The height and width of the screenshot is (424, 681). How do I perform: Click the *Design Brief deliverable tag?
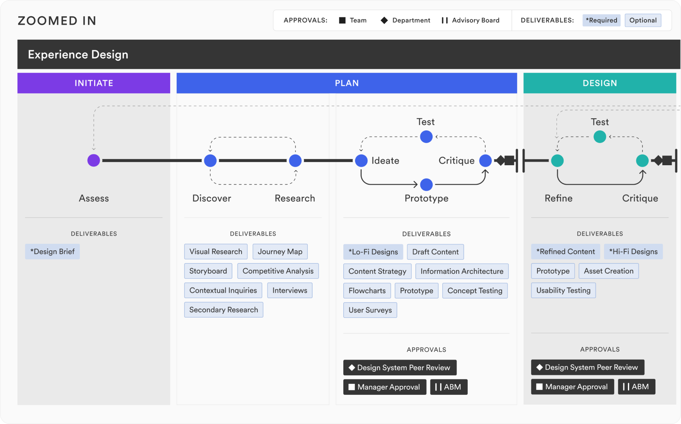52,251
